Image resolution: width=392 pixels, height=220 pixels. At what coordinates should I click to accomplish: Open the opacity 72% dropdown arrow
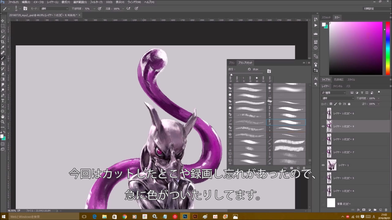point(94,9)
